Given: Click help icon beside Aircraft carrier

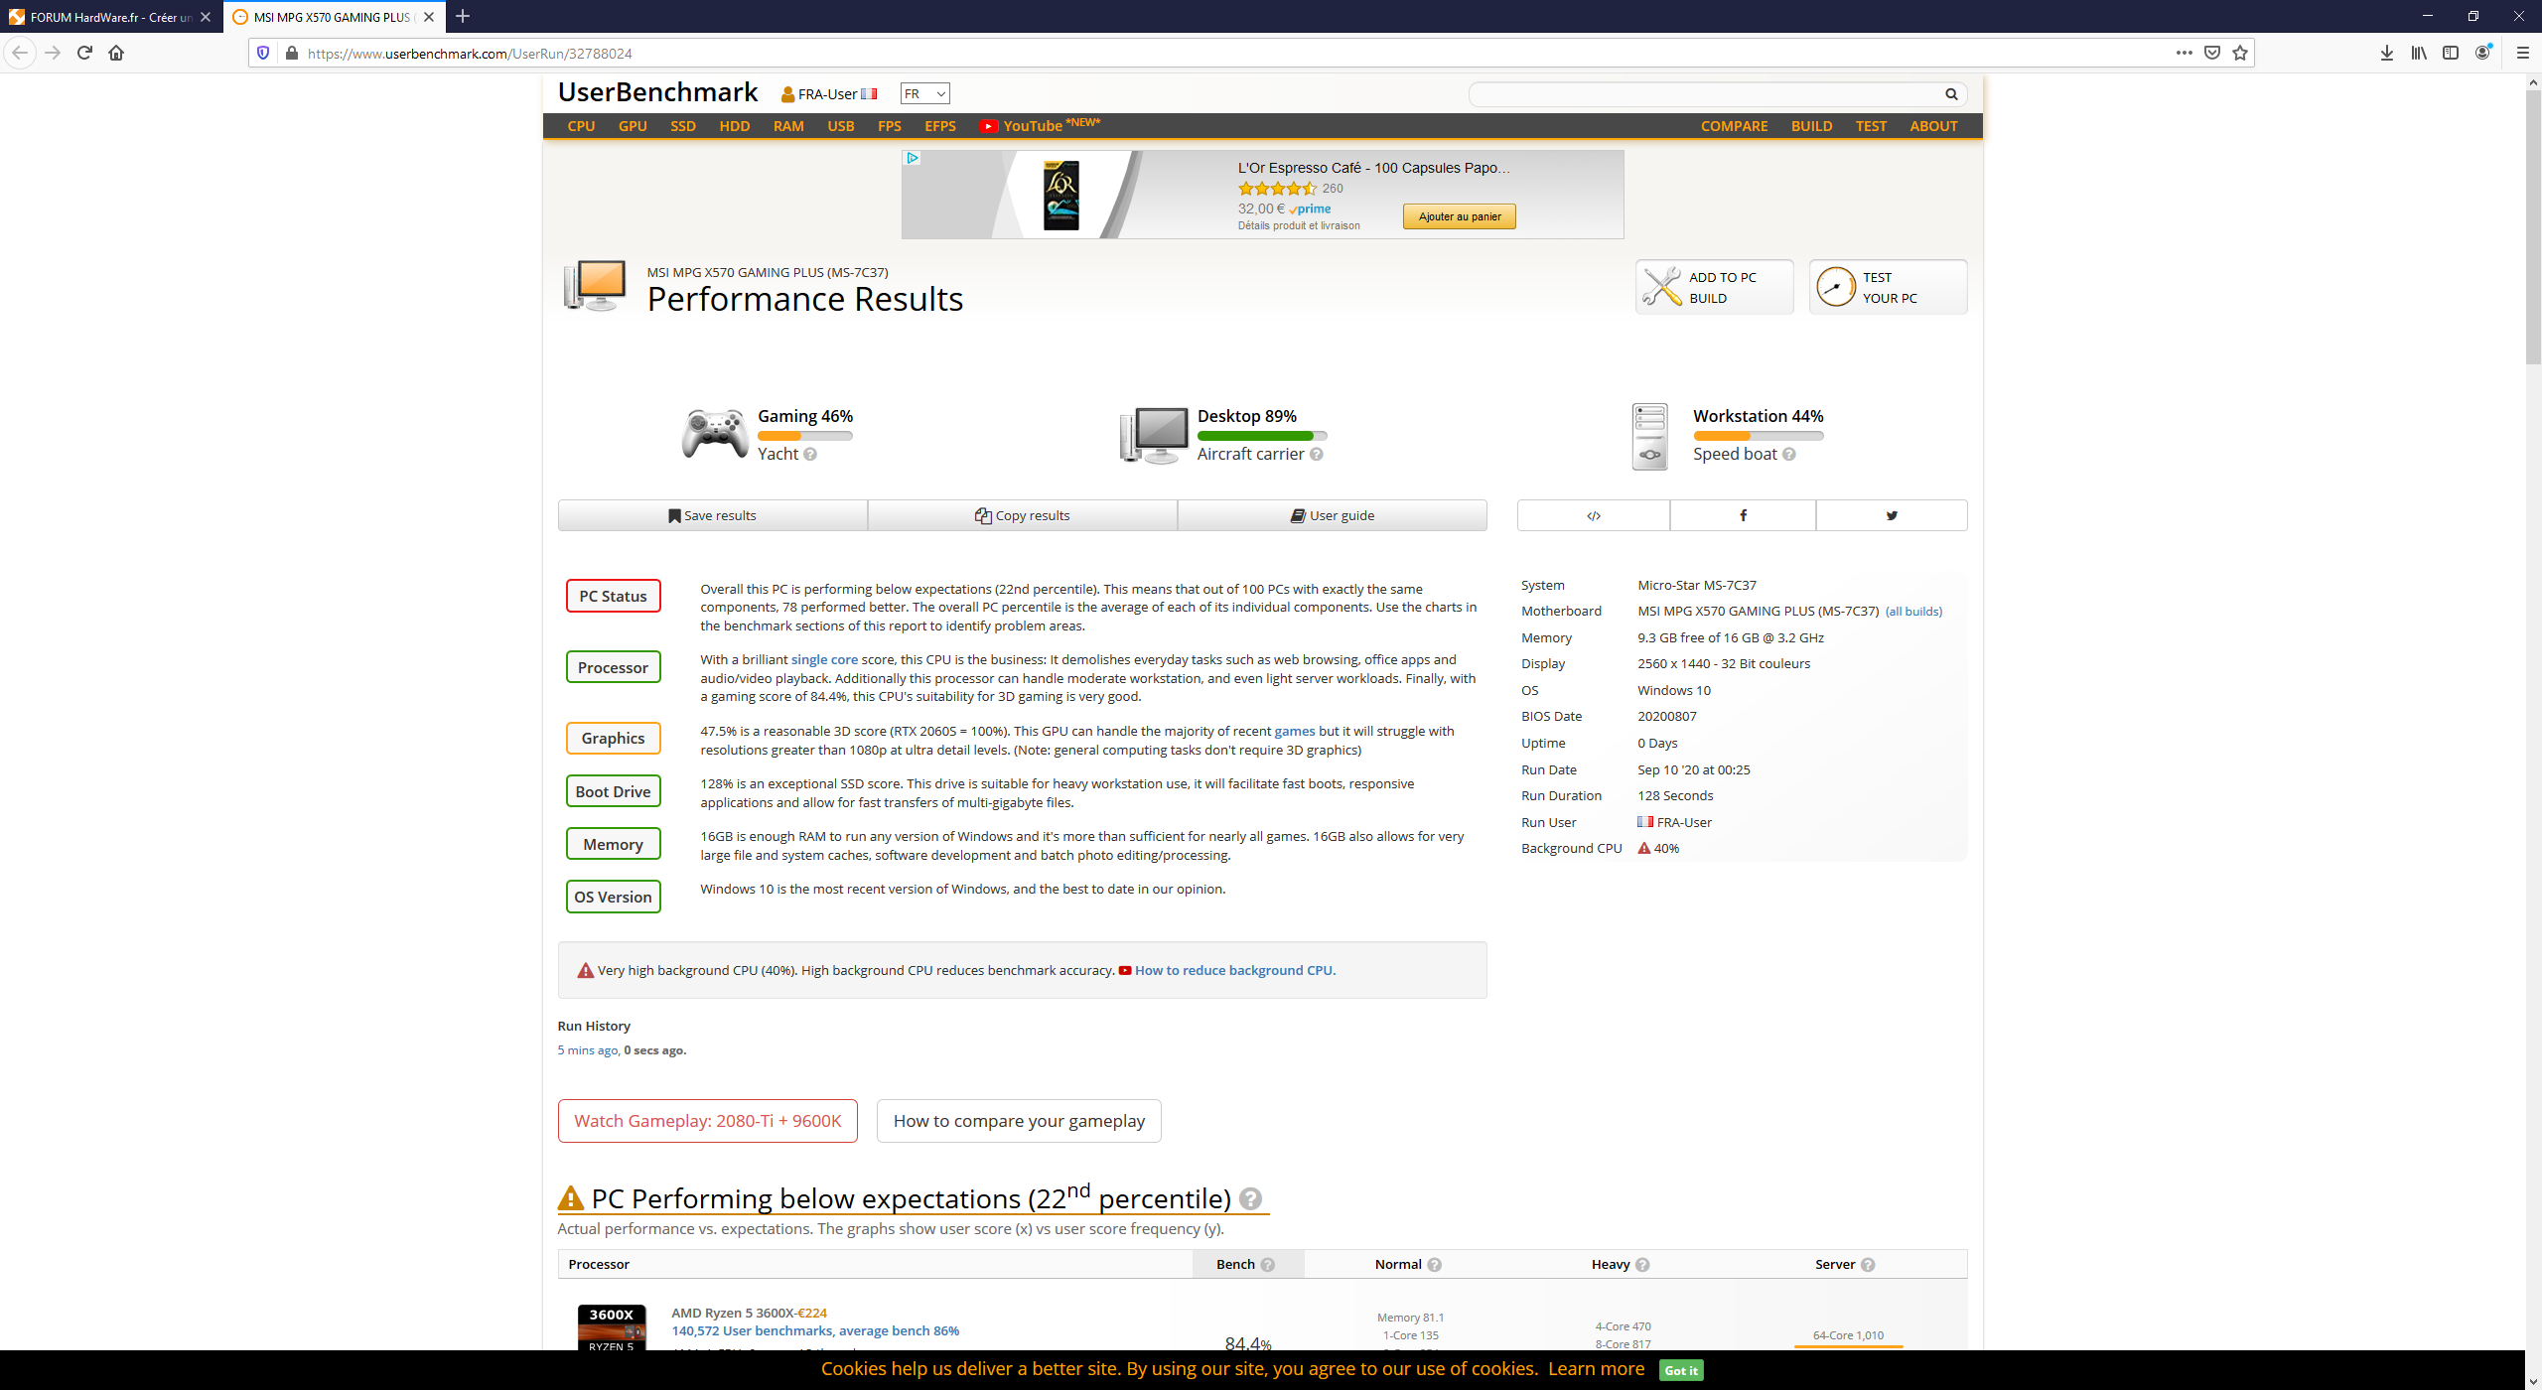Looking at the screenshot, I should pyautogui.click(x=1317, y=455).
